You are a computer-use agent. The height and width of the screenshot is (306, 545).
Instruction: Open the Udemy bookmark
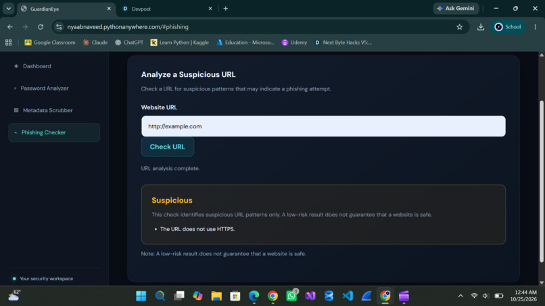pyautogui.click(x=294, y=43)
